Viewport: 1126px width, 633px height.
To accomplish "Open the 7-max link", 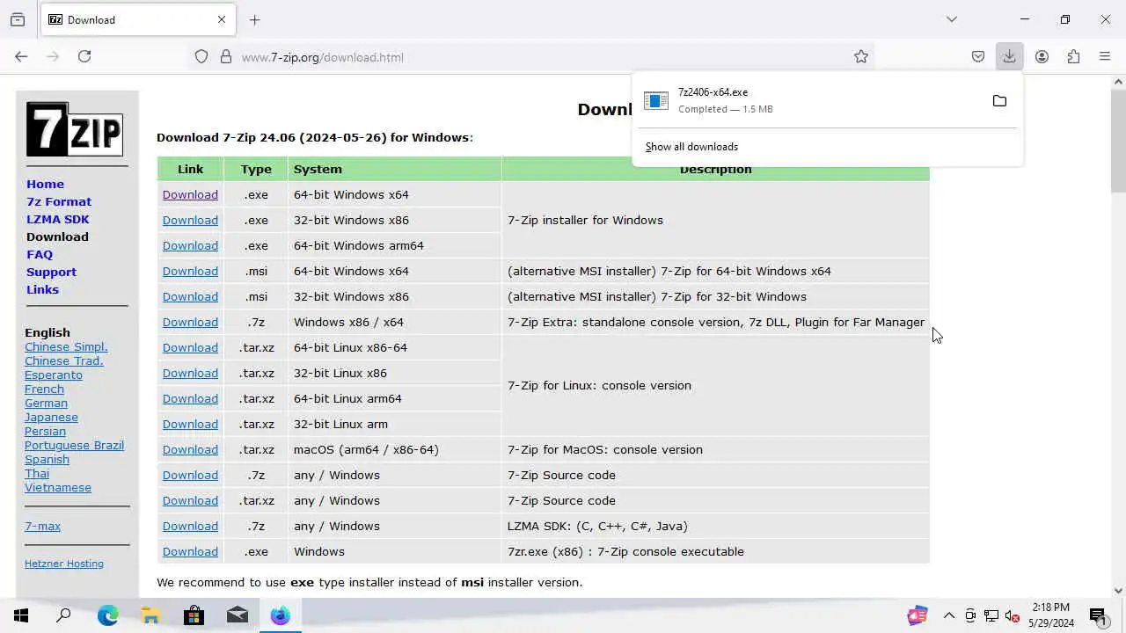I will click(42, 526).
